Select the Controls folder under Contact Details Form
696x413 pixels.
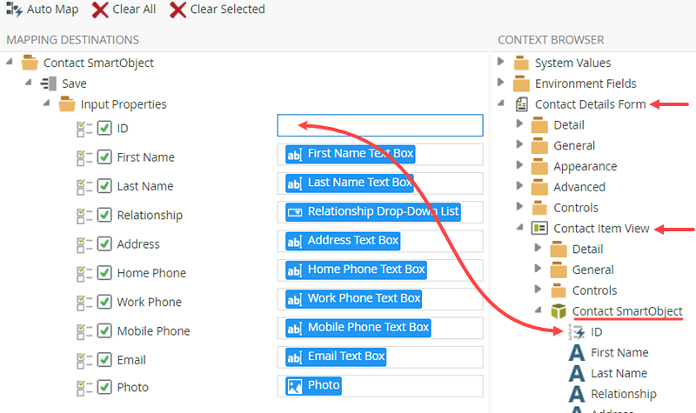[575, 208]
